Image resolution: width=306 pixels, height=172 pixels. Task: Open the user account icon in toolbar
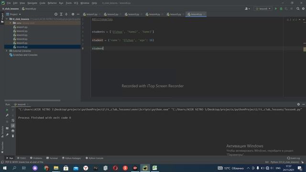[x=247, y=9]
